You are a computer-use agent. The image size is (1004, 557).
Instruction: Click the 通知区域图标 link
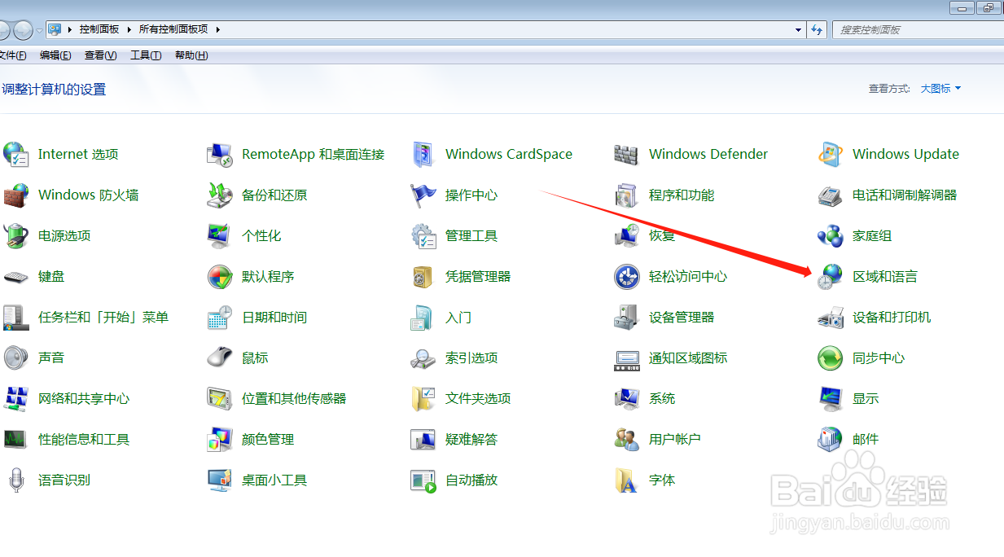pos(688,358)
